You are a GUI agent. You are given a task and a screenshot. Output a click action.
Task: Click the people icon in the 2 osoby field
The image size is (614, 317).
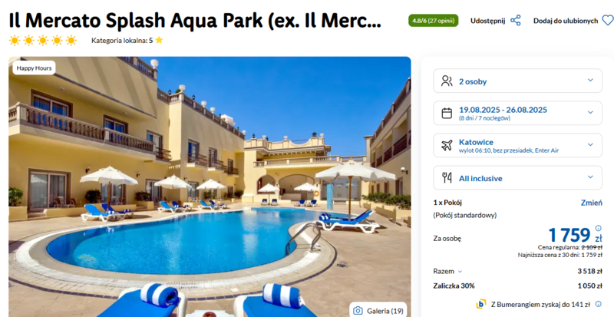pos(447,81)
